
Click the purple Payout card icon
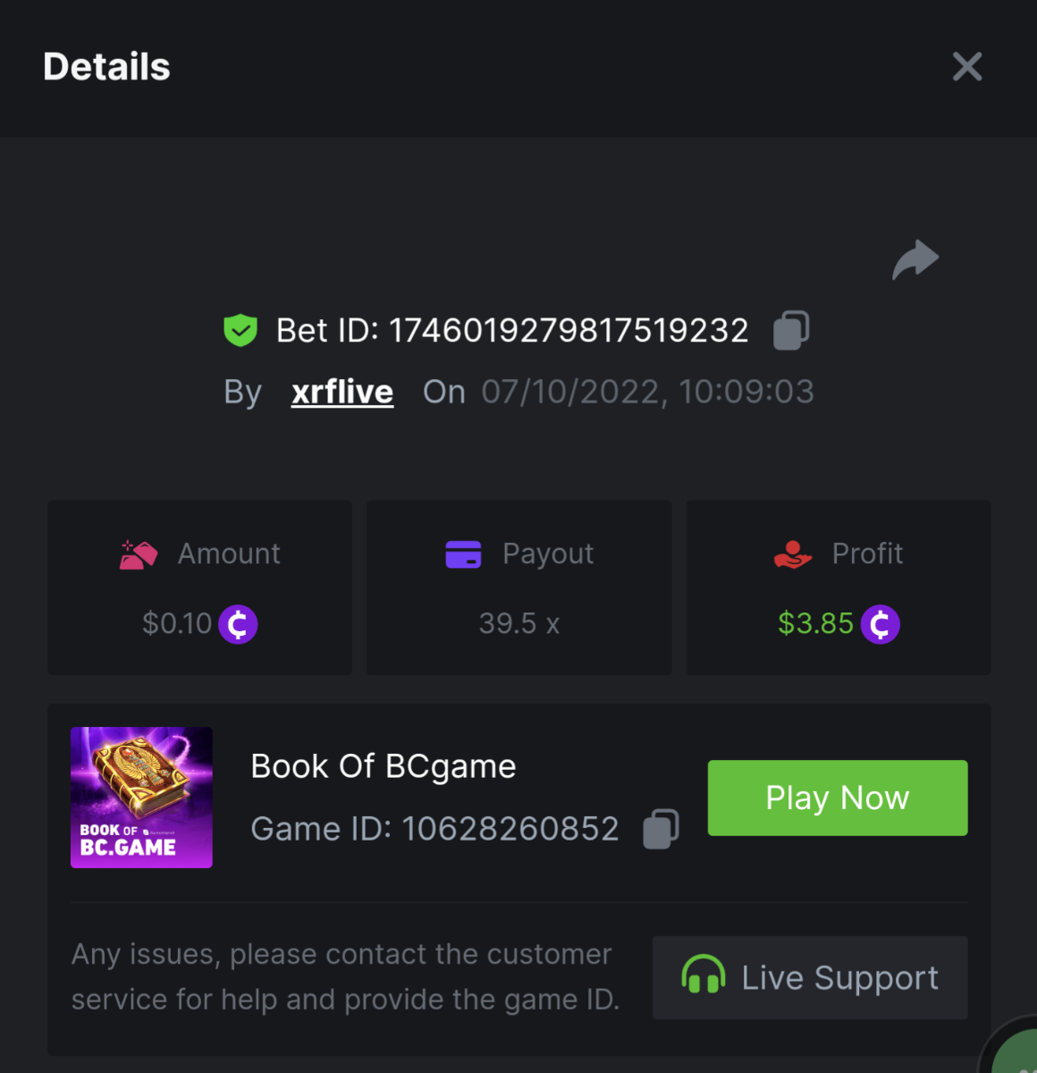[x=463, y=554]
